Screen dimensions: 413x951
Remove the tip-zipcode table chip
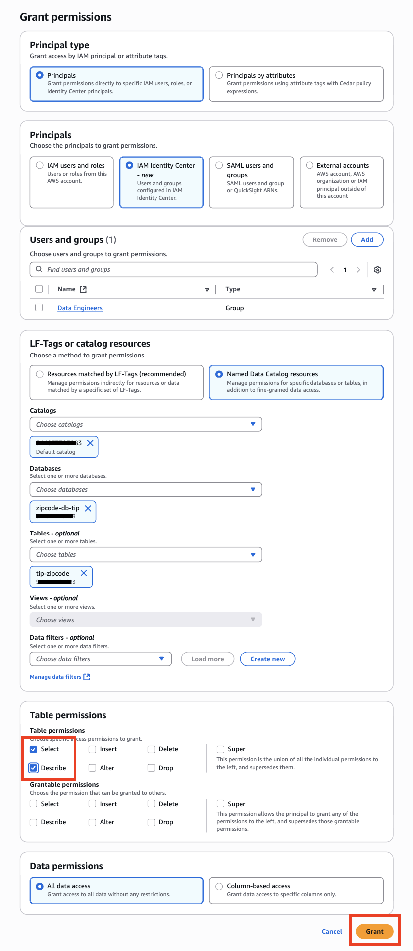pyautogui.click(x=84, y=573)
